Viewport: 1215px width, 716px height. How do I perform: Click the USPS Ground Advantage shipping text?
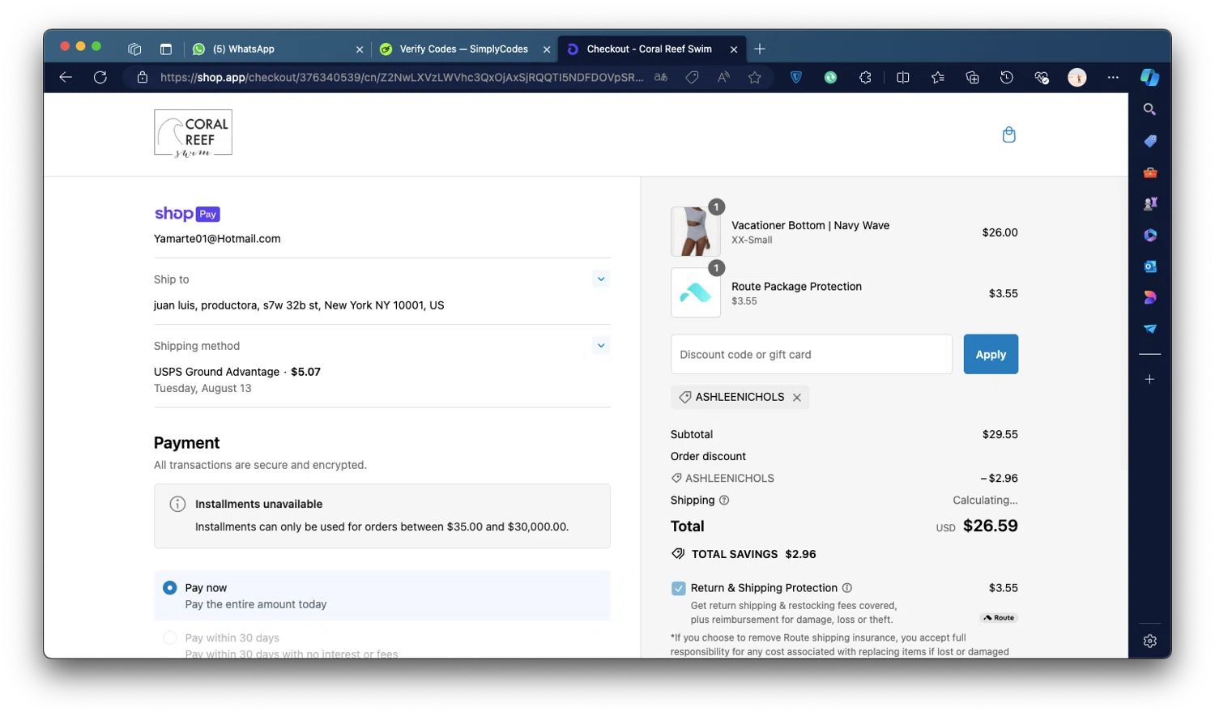tap(216, 372)
